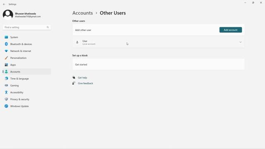Restore down the Settings window
The width and height of the screenshot is (265, 149).
pyautogui.click(x=253, y=3)
